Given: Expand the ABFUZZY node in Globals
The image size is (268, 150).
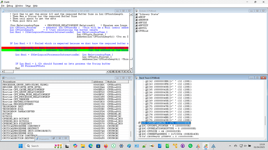Looking at the screenshot, I should [136, 26].
